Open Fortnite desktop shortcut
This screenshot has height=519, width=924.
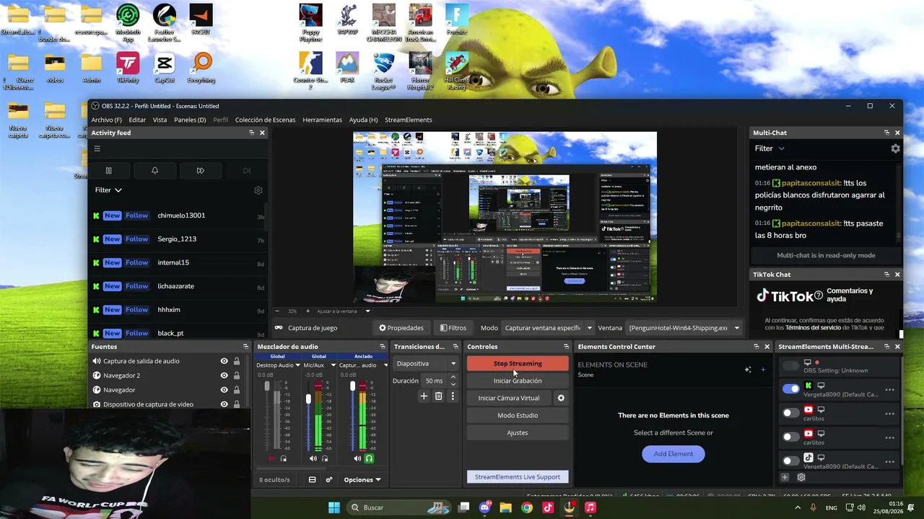coord(456,19)
